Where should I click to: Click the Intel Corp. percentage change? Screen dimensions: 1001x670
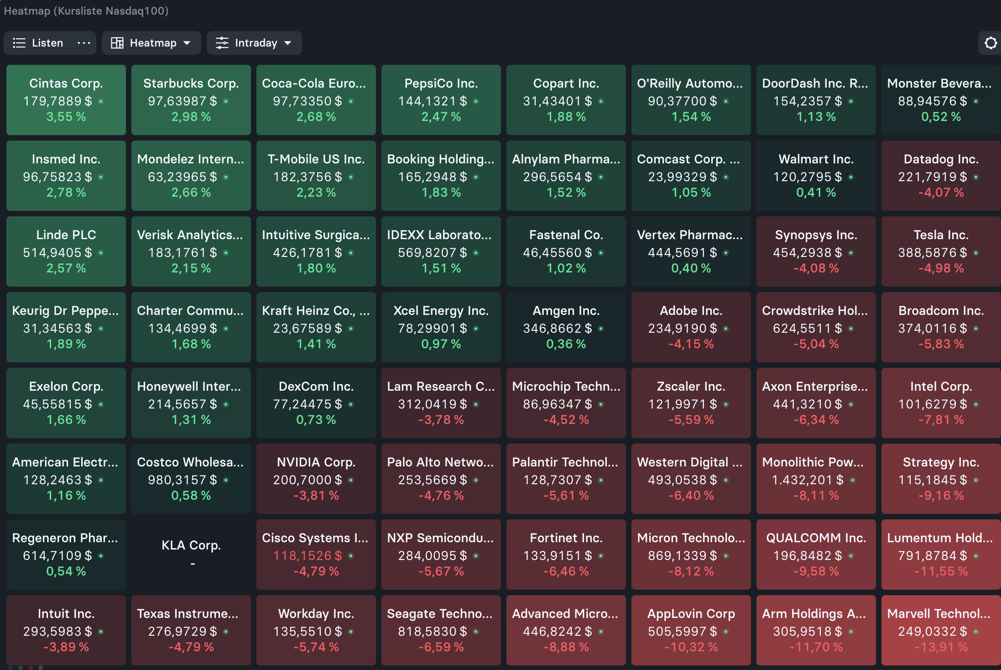pos(941,420)
